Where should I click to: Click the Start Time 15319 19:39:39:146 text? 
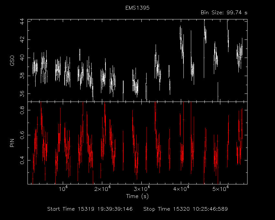tap(90, 209)
